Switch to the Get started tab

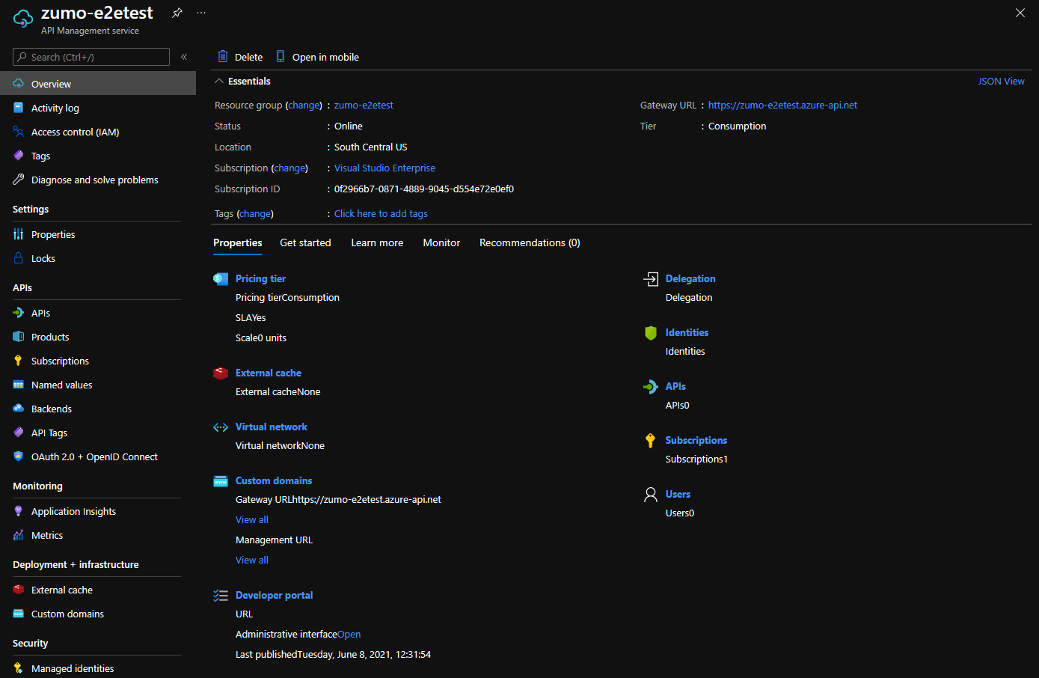(x=305, y=242)
